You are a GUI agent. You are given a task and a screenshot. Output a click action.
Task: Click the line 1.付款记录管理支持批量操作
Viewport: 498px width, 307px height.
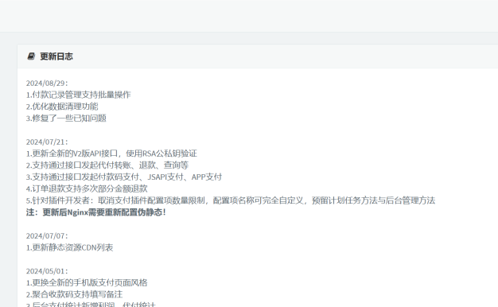point(79,95)
